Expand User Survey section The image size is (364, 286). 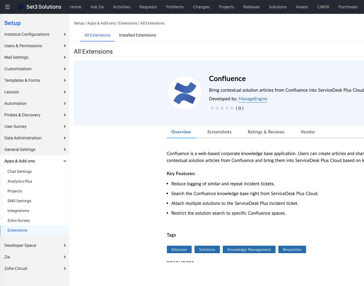pyautogui.click(x=35, y=126)
